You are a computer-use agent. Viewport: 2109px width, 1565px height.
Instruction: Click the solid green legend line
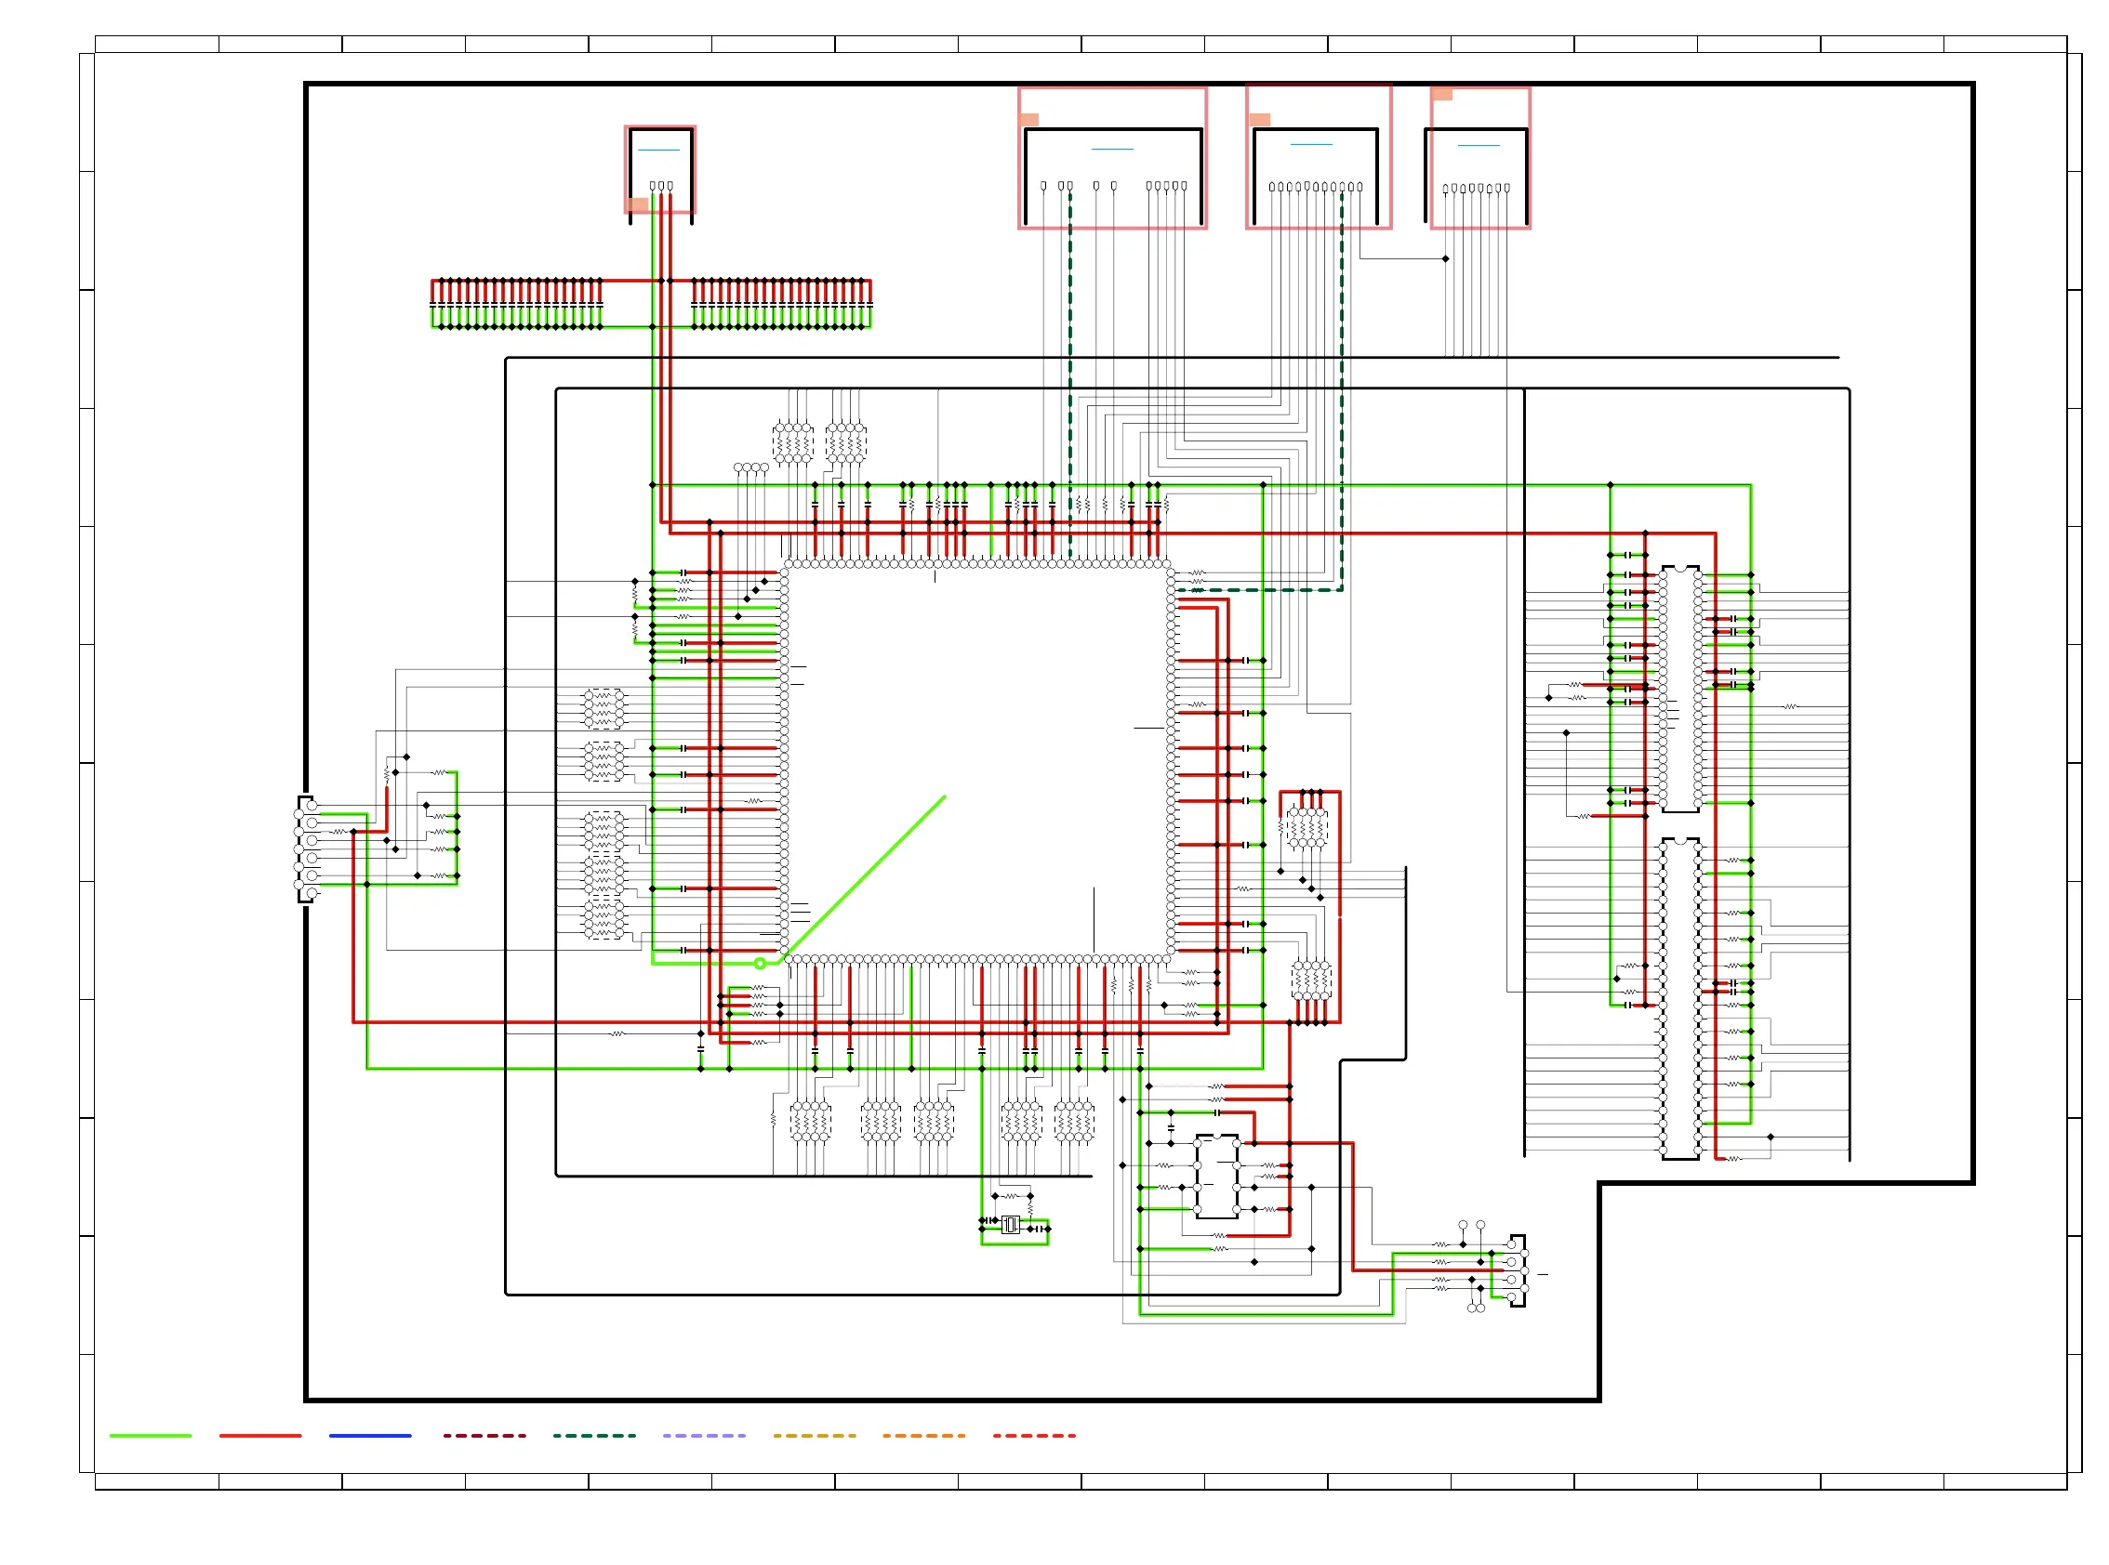(150, 1435)
